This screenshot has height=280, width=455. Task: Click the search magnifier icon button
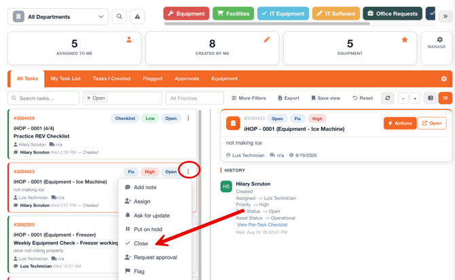tap(120, 16)
